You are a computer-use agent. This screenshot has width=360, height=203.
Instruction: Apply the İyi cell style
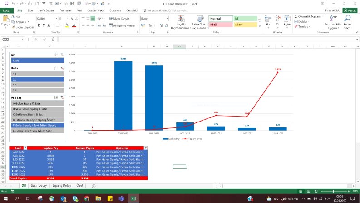pyautogui.click(x=246, y=18)
